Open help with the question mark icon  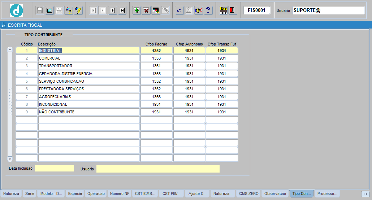pos(208,10)
